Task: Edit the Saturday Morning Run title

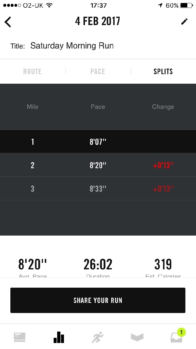Action: (x=72, y=46)
